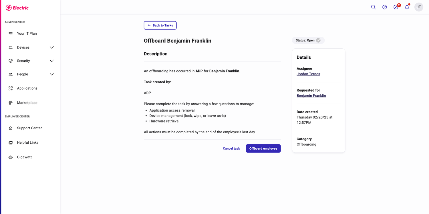Screen dimensions: 429x214
Task: Click the Cancel task link
Action: pyautogui.click(x=231, y=148)
